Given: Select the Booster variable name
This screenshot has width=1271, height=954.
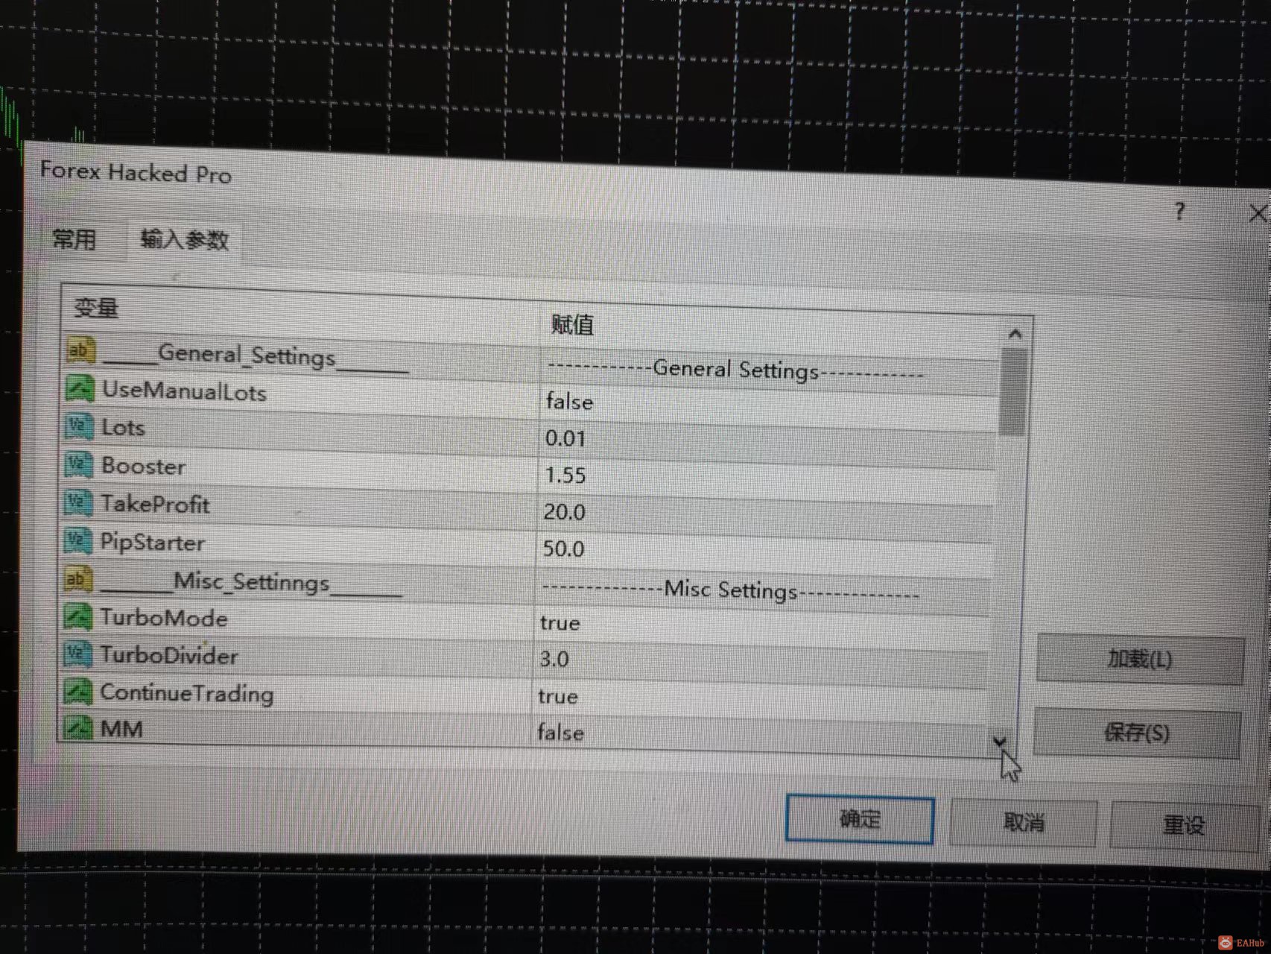Looking at the screenshot, I should [143, 467].
